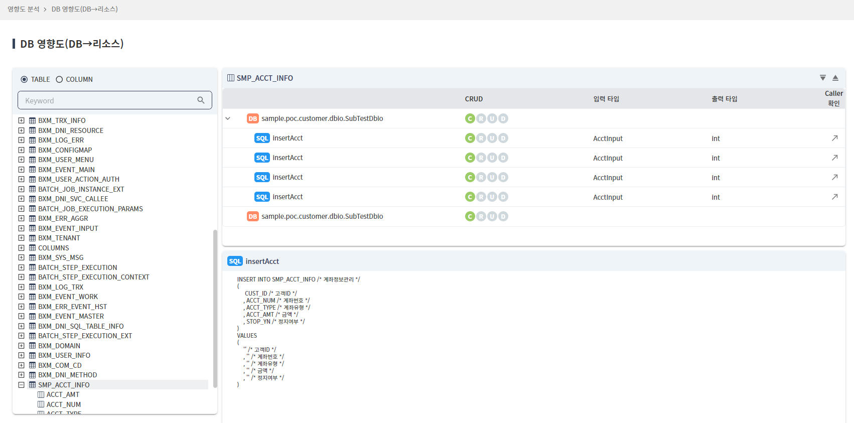Click the 영향도 분석 breadcrumb link
The height and width of the screenshot is (423, 854).
pos(24,9)
